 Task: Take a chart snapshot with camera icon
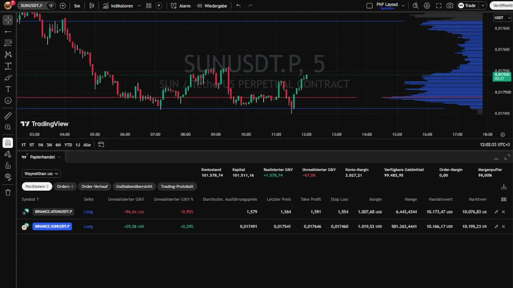click(450, 6)
